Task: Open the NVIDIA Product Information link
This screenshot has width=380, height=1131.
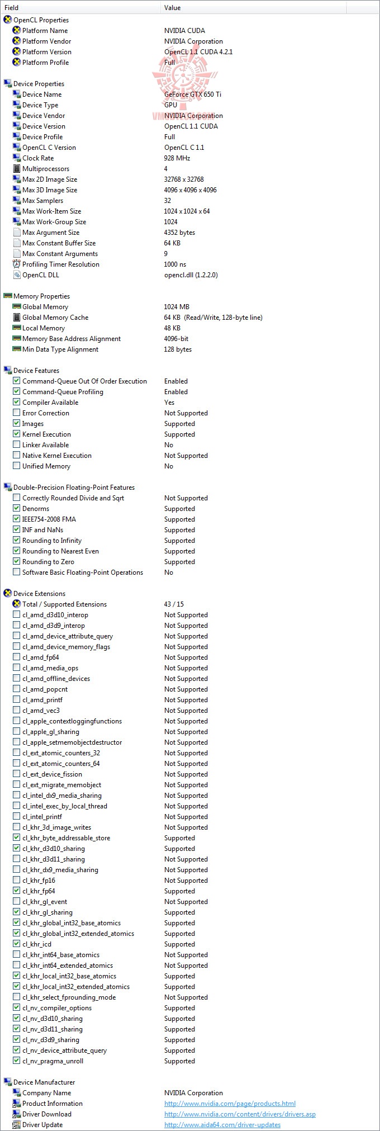Action: 230,1104
